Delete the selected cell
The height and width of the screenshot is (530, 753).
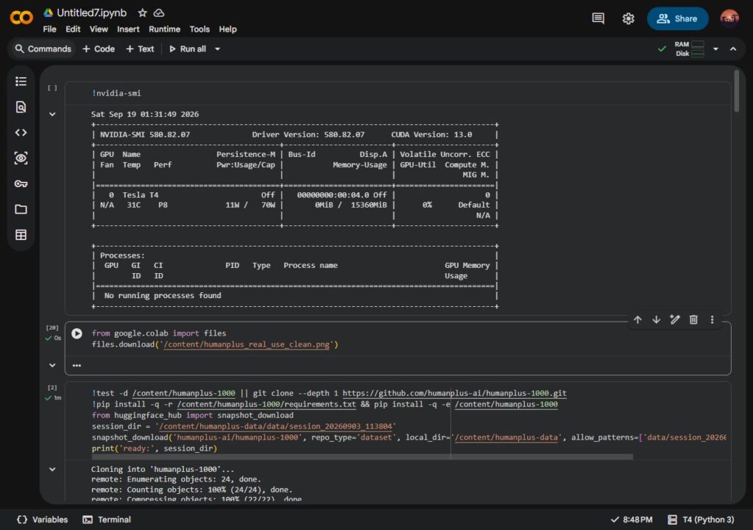[693, 319]
